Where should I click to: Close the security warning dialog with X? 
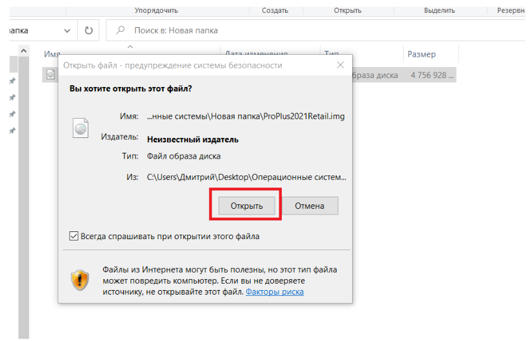[x=340, y=65]
